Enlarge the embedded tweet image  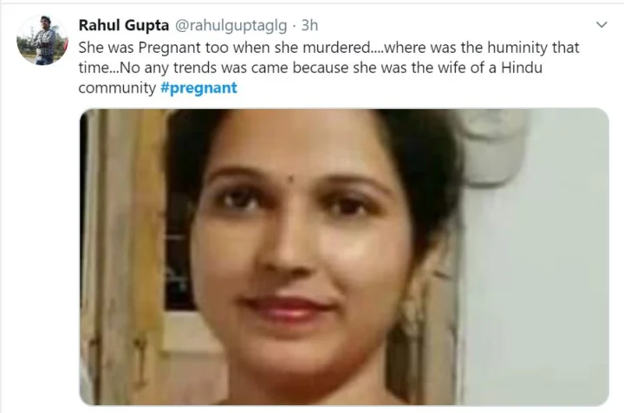(x=344, y=257)
